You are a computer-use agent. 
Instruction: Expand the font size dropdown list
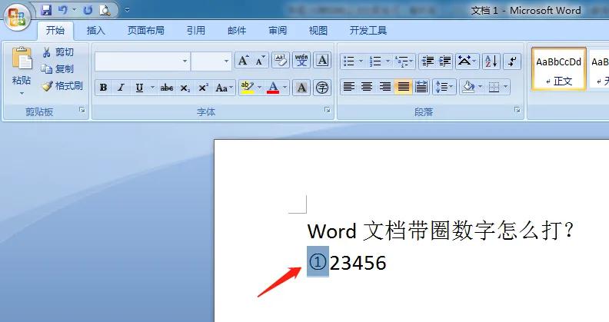click(226, 61)
